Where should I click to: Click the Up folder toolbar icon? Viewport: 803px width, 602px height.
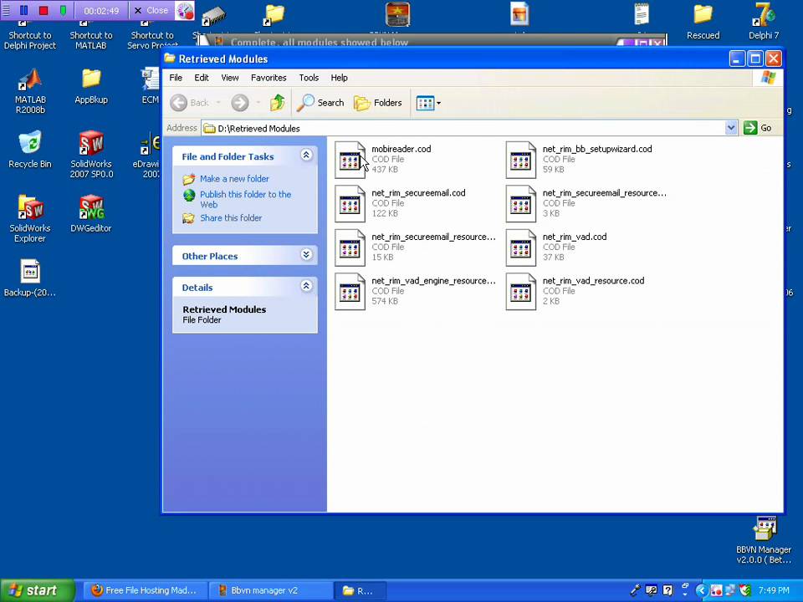pos(278,103)
